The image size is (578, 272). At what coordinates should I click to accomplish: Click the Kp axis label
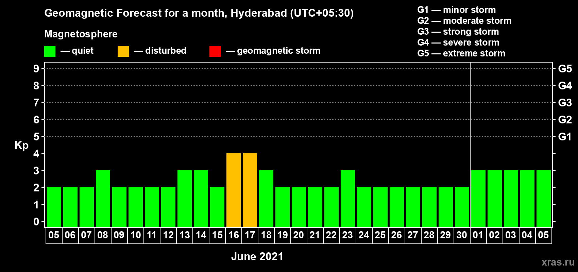click(21, 146)
